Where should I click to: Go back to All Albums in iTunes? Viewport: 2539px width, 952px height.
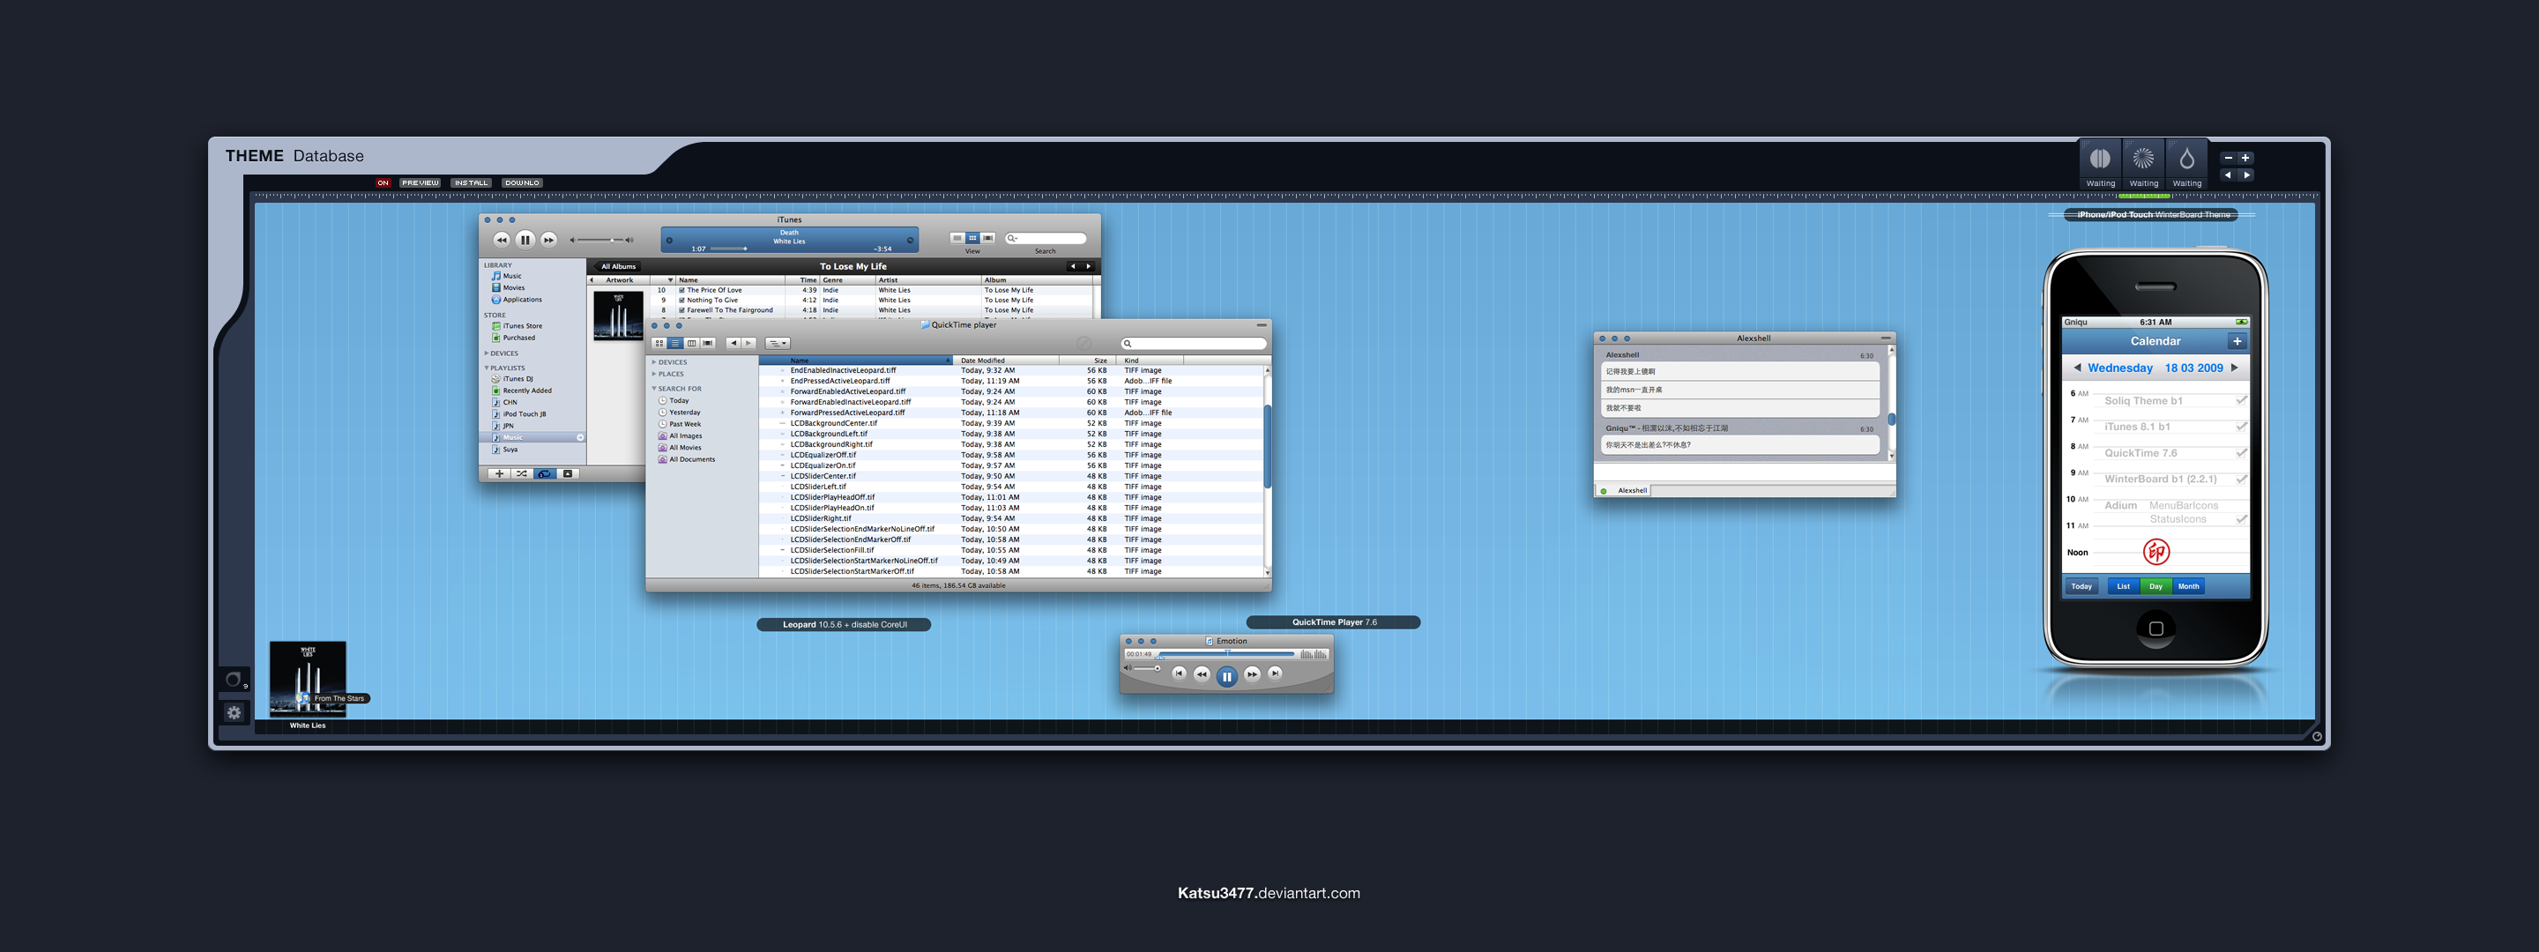(618, 266)
